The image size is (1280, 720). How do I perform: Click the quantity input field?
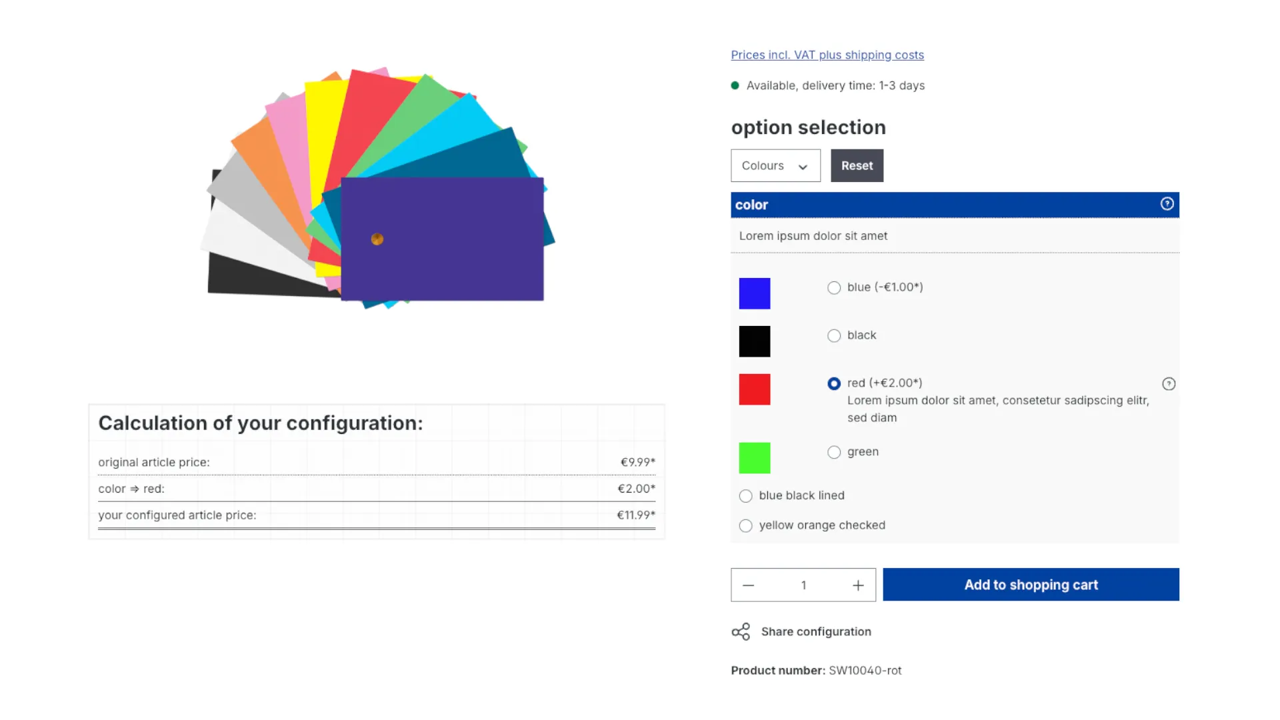803,585
